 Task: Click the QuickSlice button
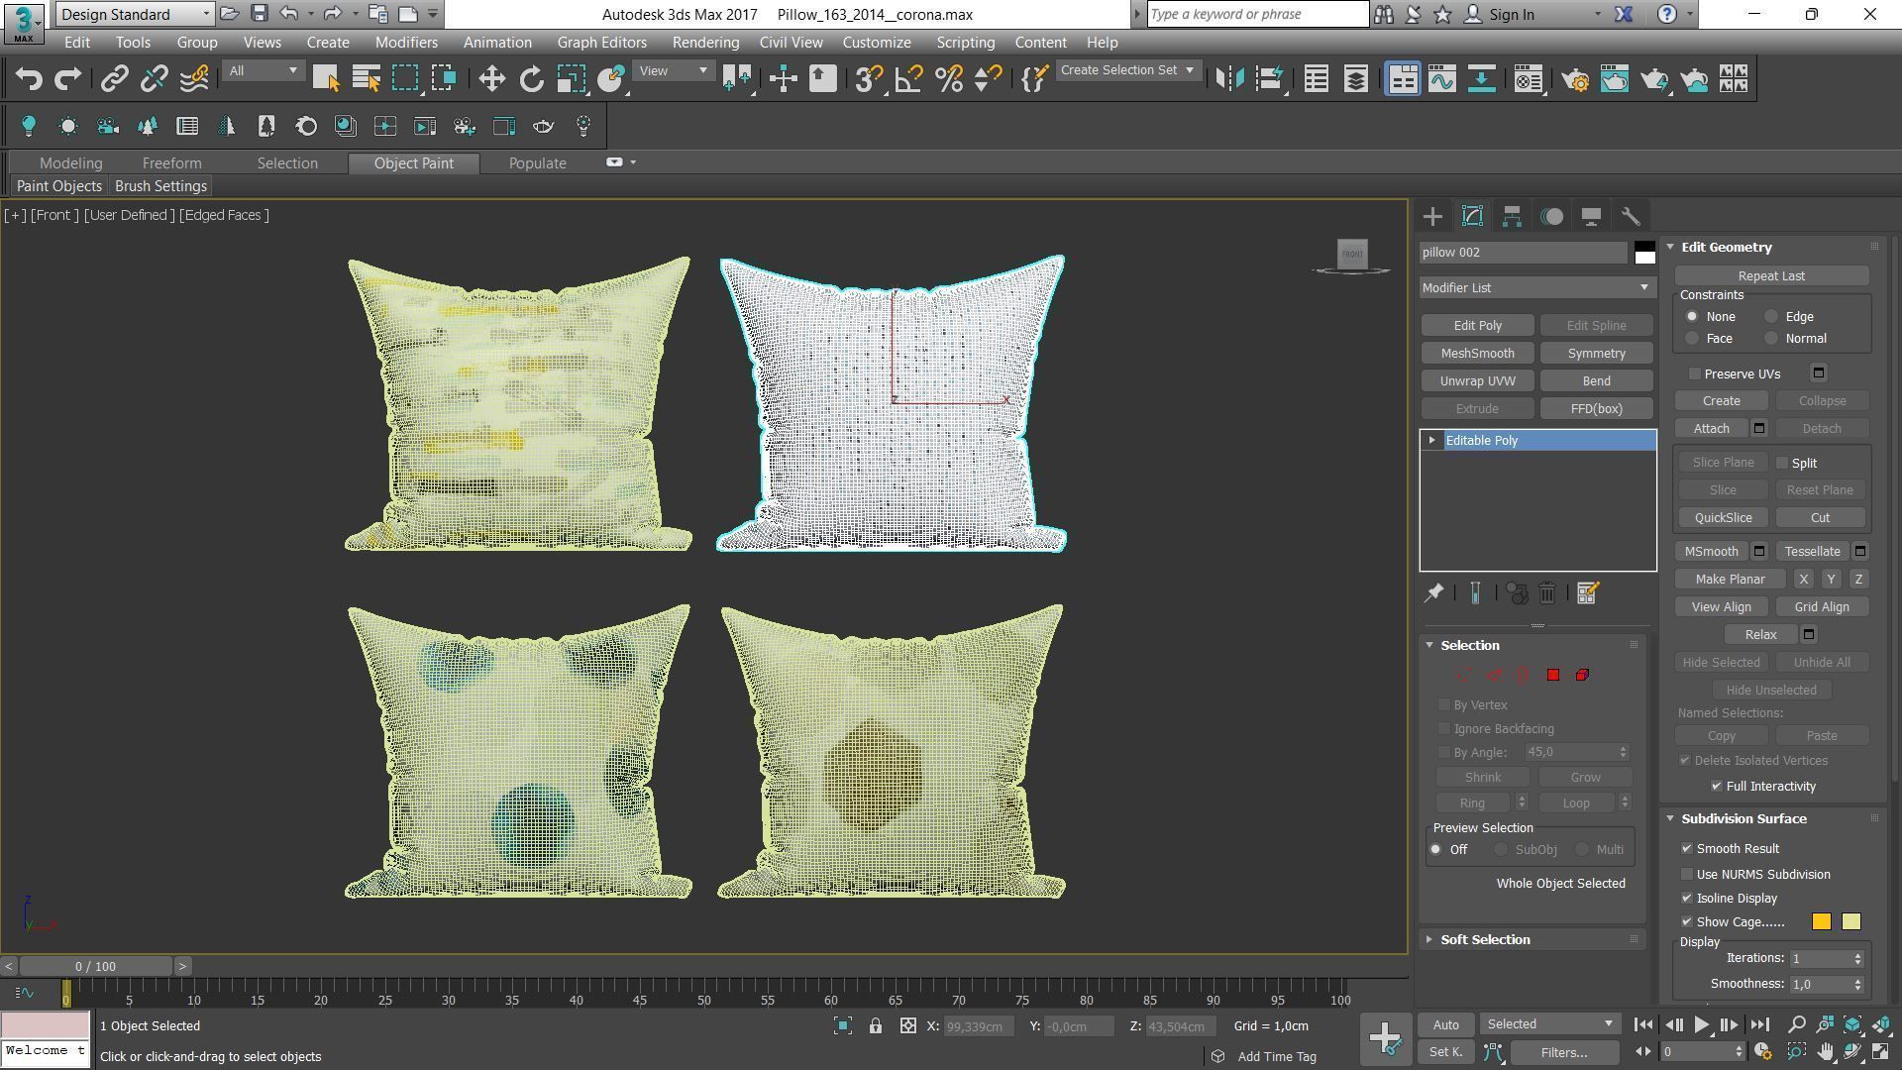[1723, 518]
